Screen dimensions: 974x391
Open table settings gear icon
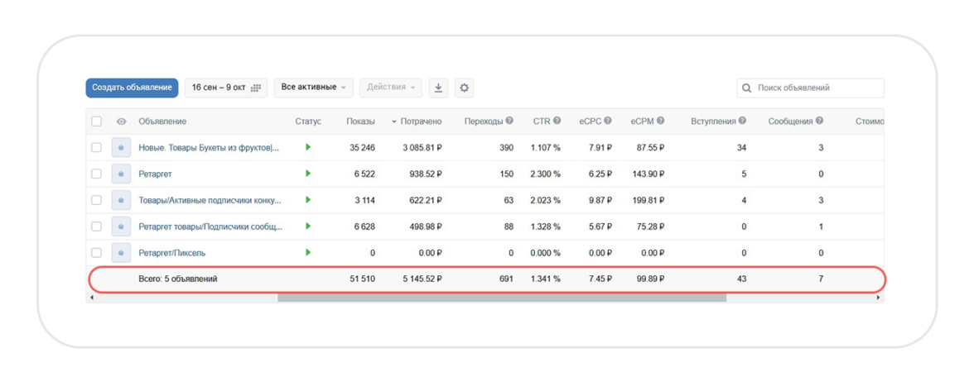click(464, 88)
